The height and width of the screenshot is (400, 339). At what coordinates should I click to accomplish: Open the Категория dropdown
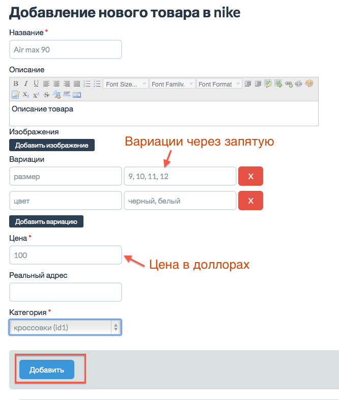(x=65, y=327)
